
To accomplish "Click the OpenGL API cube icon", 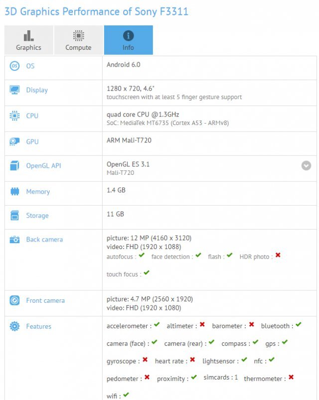I will pyautogui.click(x=15, y=166).
